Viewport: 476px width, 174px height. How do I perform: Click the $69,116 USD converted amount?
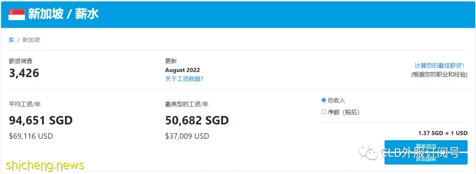tap(31, 136)
